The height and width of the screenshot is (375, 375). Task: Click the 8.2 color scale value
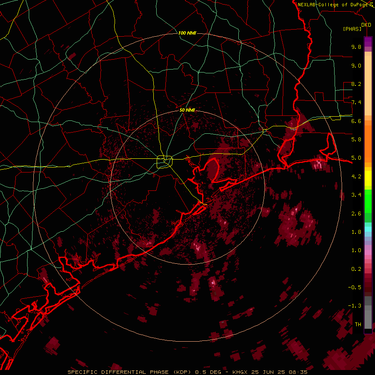tap(356, 84)
